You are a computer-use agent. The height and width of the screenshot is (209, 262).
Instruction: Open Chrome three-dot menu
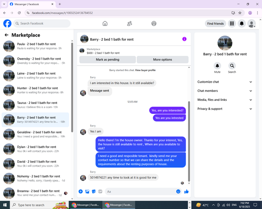(x=257, y=13)
